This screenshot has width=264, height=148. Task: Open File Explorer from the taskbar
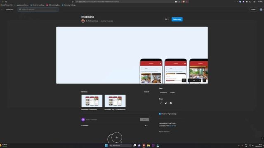(x=148, y=146)
